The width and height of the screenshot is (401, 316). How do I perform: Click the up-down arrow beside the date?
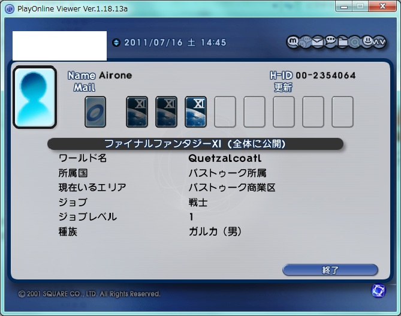pos(116,43)
